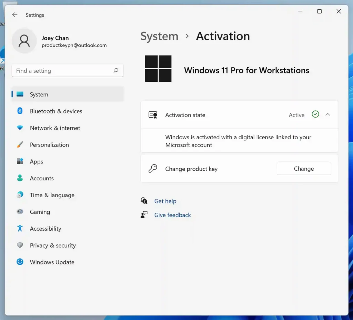Click the Change product key label
353x320 pixels.
pos(191,169)
